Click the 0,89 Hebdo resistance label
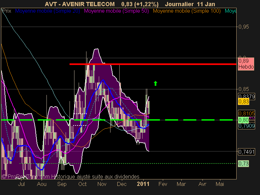 pos(246,64)
